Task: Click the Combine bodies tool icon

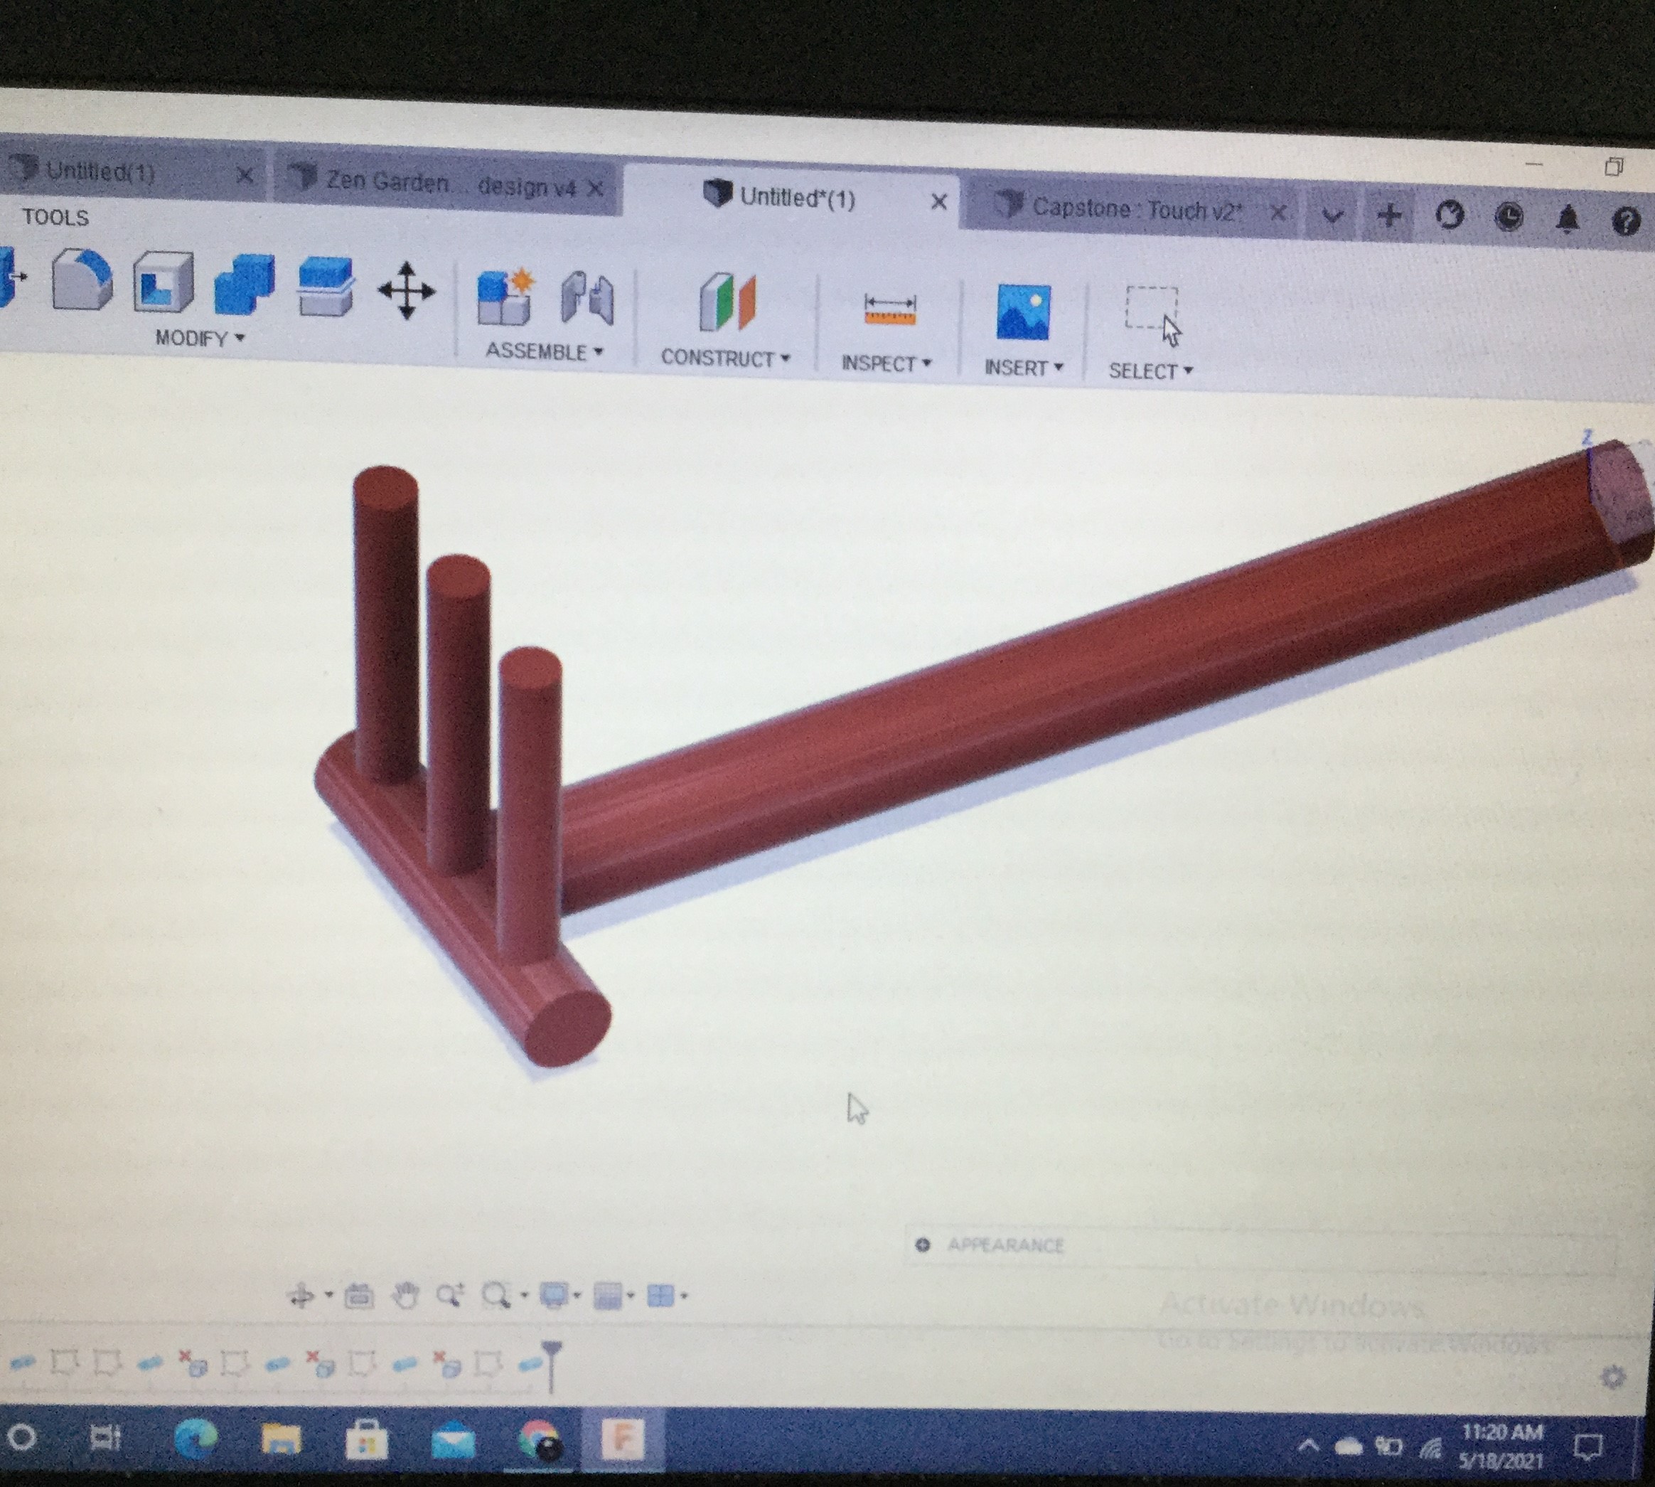Action: 243,284
